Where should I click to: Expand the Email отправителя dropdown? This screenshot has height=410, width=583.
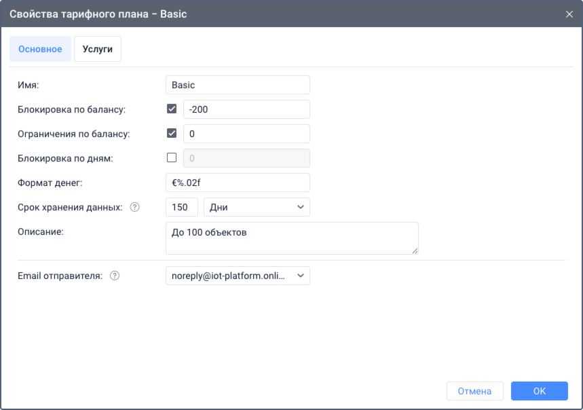click(x=238, y=276)
